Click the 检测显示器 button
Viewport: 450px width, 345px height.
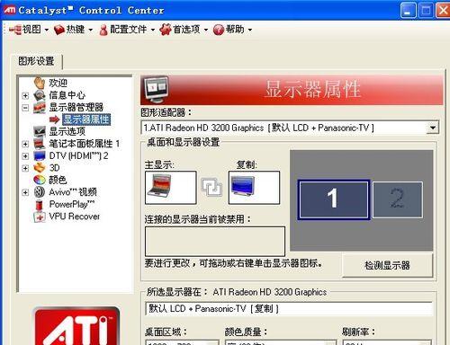pos(387,265)
